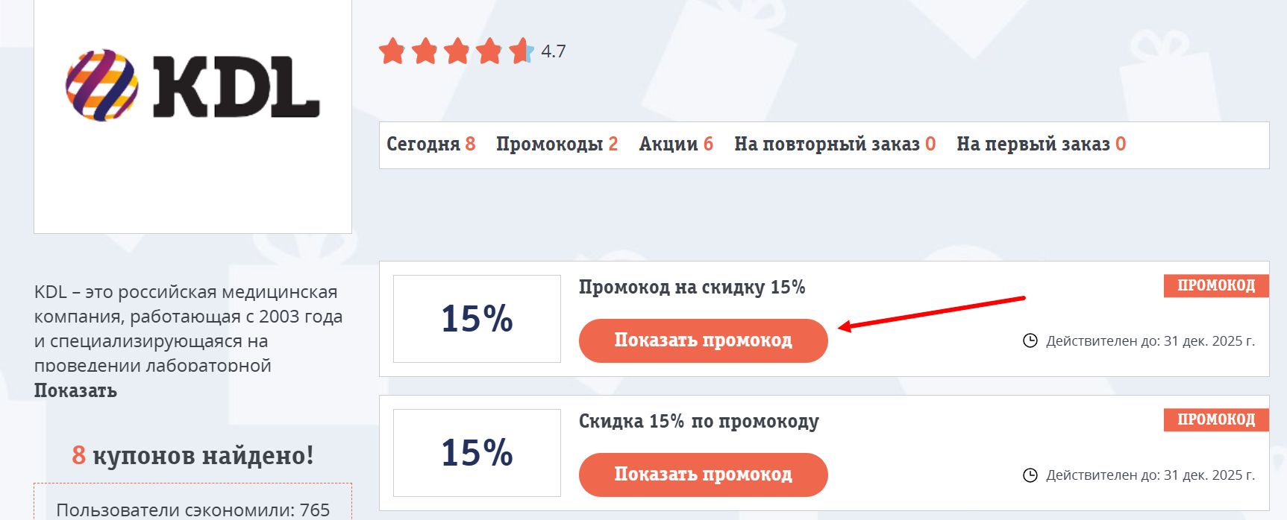Open the Акции filter
The width and height of the screenshot is (1287, 520).
click(676, 145)
